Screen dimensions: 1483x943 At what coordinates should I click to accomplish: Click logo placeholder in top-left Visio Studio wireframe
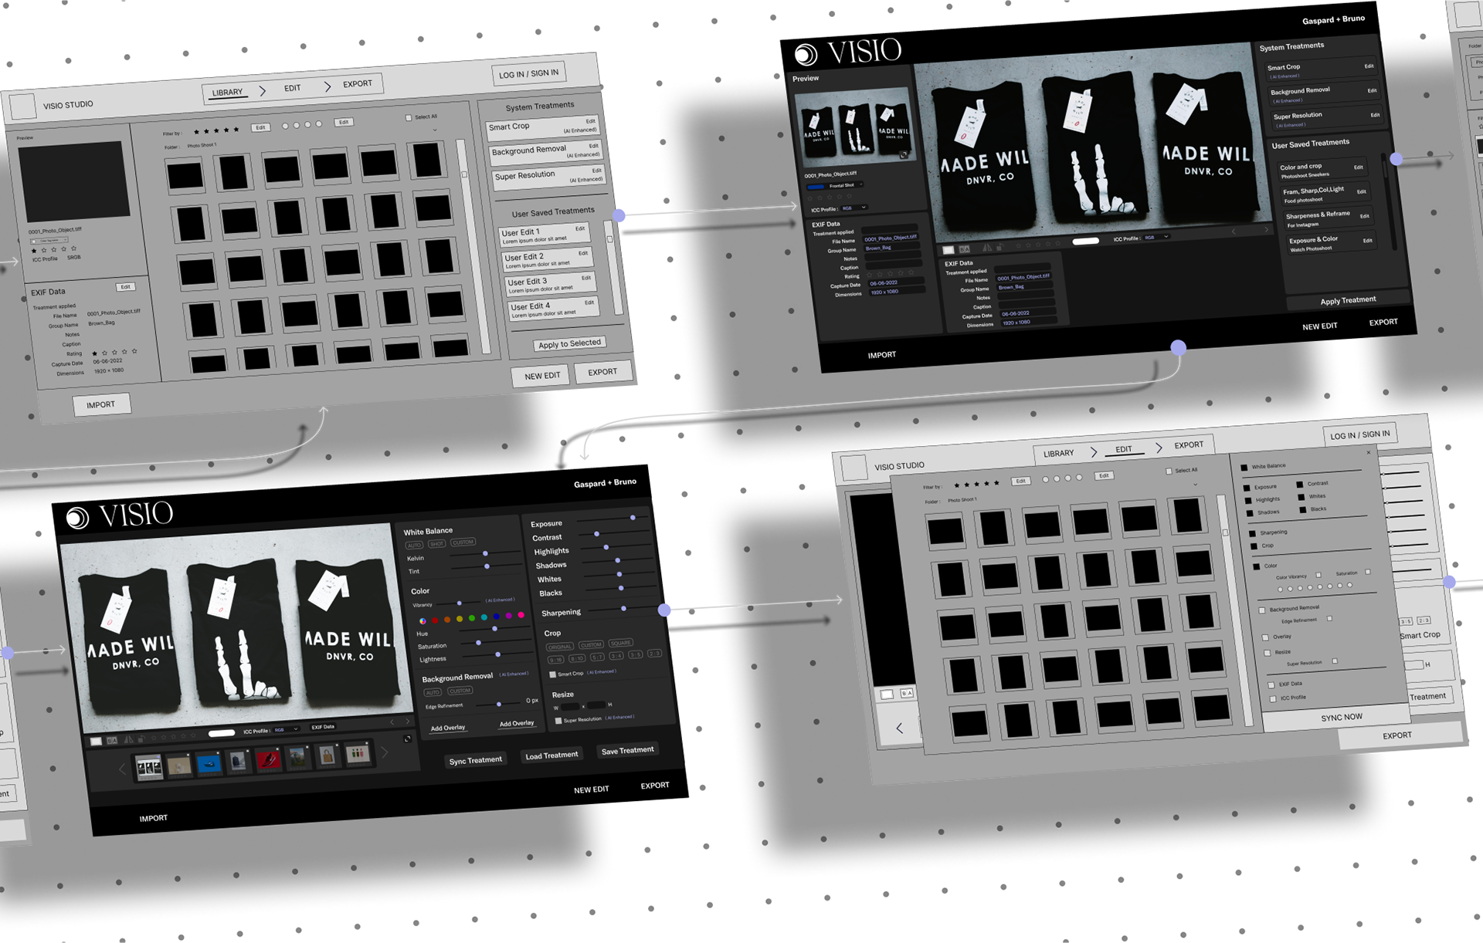pyautogui.click(x=22, y=106)
